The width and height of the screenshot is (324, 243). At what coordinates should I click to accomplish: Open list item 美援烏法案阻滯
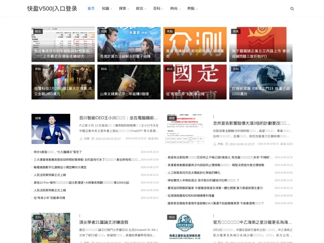click(x=220, y=157)
